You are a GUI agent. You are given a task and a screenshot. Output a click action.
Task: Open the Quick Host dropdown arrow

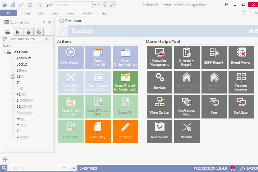pyautogui.click(x=95, y=5)
